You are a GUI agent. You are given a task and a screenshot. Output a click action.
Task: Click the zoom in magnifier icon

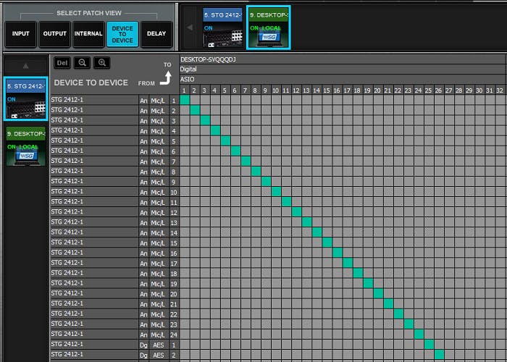click(102, 63)
